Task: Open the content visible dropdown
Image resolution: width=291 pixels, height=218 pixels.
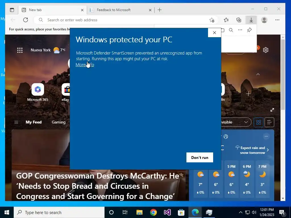Action: (236, 122)
